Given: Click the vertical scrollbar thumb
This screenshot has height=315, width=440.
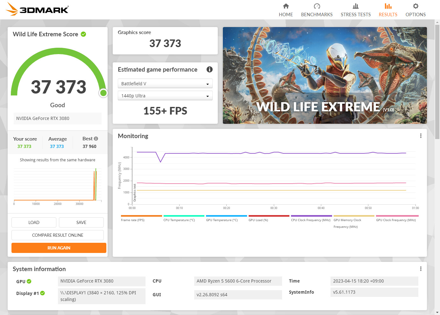Looking at the screenshot, I should (437, 81).
